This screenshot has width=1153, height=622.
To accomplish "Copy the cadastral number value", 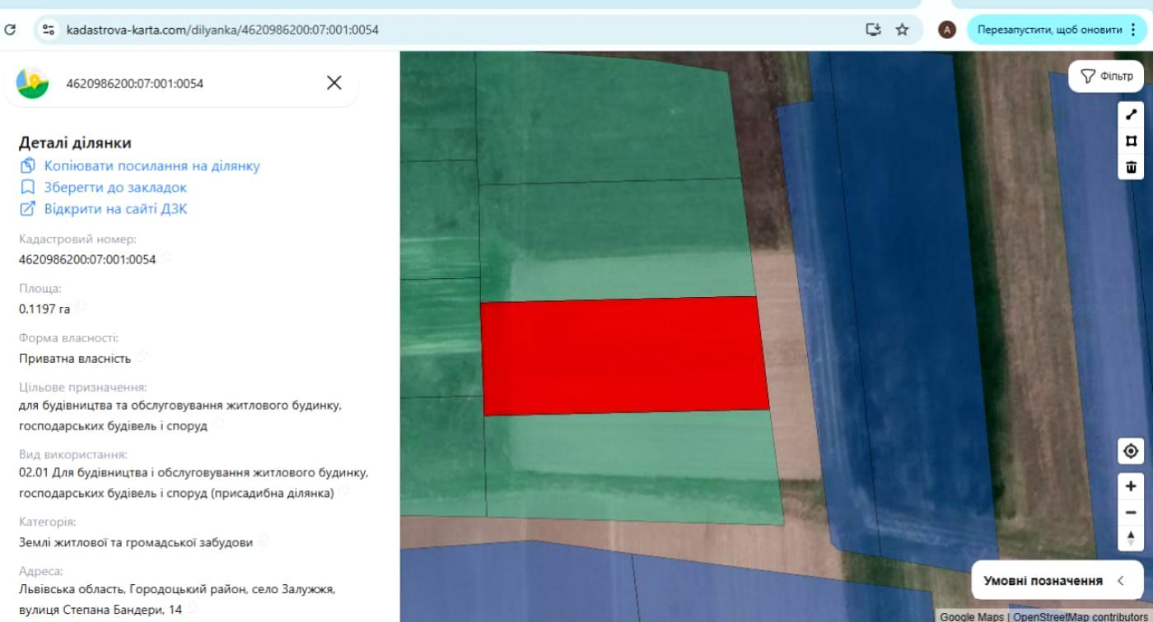I will click(x=167, y=258).
